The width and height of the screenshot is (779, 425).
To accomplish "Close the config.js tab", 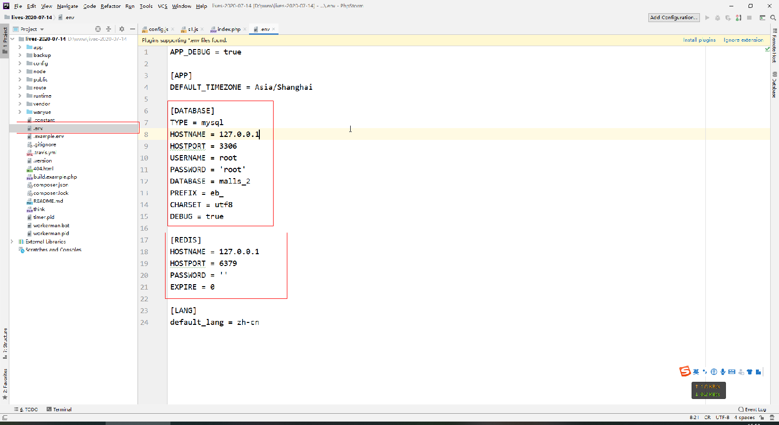I will (173, 29).
